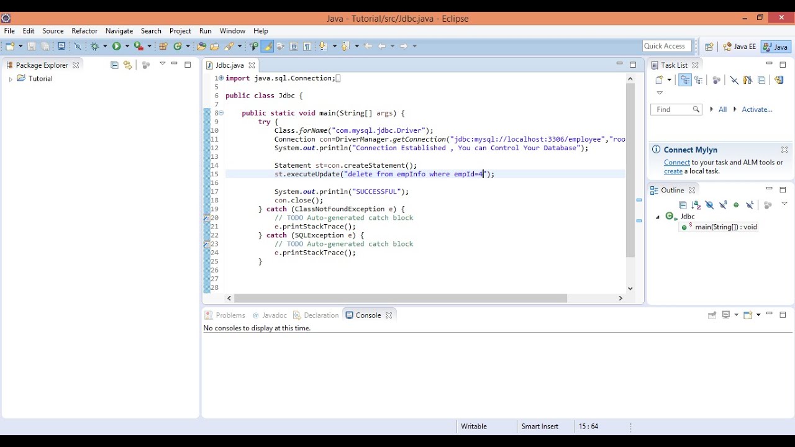Click editor horizontal scrollbar thumb
This screenshot has width=795, height=447.
401,299
